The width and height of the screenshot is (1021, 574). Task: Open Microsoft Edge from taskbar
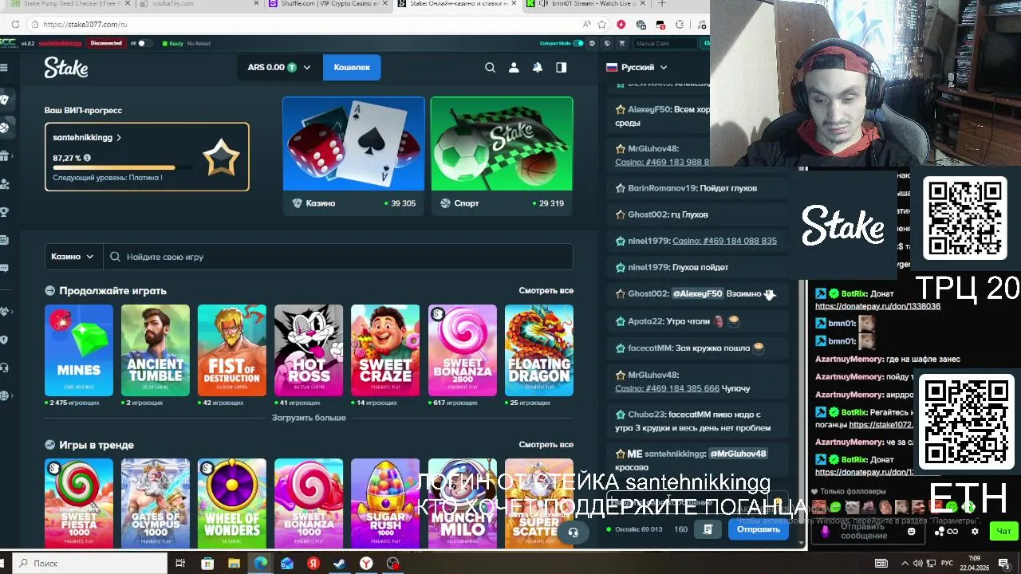(260, 564)
